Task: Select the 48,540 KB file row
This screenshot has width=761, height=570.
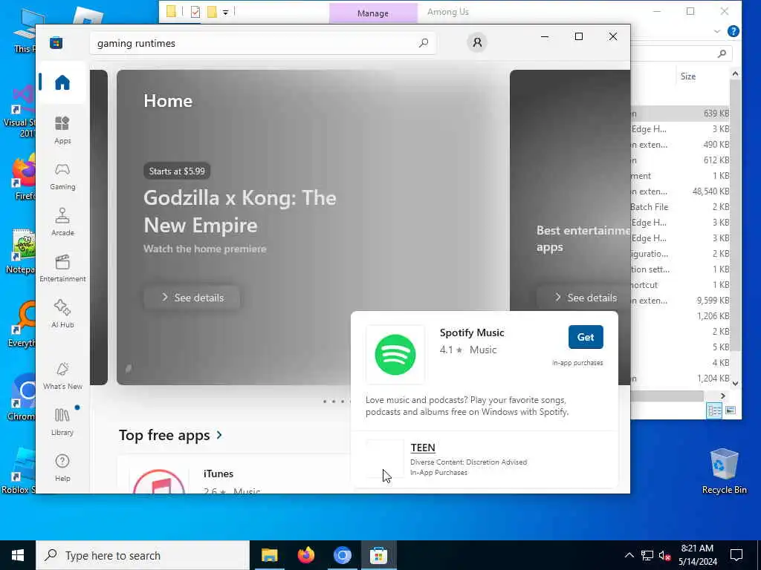Action: (680, 191)
